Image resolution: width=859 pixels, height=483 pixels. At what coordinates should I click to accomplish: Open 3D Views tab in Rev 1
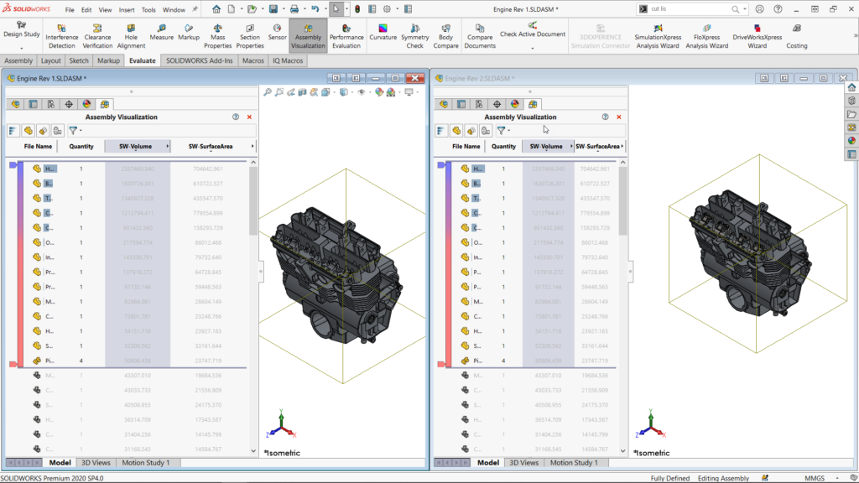(96, 463)
